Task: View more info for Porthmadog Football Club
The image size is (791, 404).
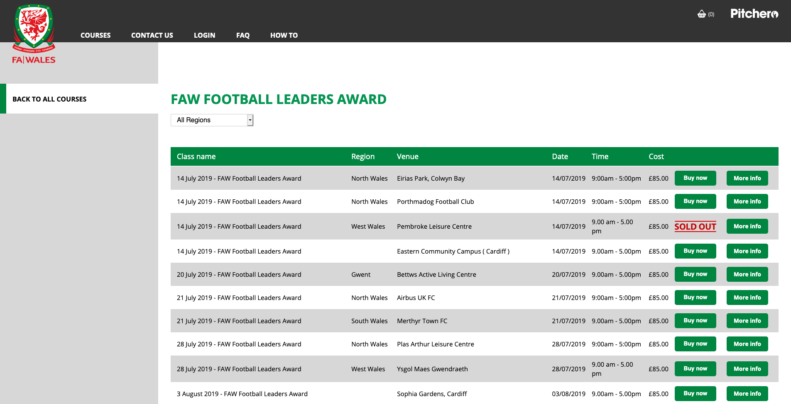Action: point(747,201)
